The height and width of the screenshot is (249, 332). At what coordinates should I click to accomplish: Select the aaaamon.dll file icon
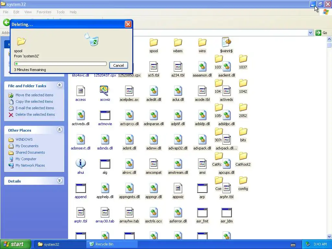point(202,66)
